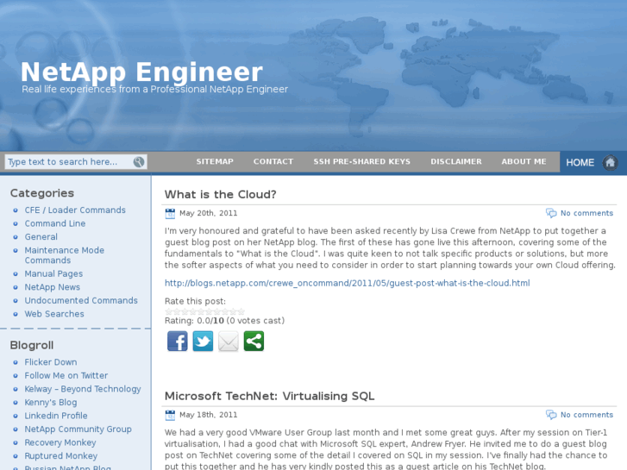The height and width of the screenshot is (470, 627).
Task: Click comment bubble icon on Virtualising SQL post
Action: click(x=551, y=415)
